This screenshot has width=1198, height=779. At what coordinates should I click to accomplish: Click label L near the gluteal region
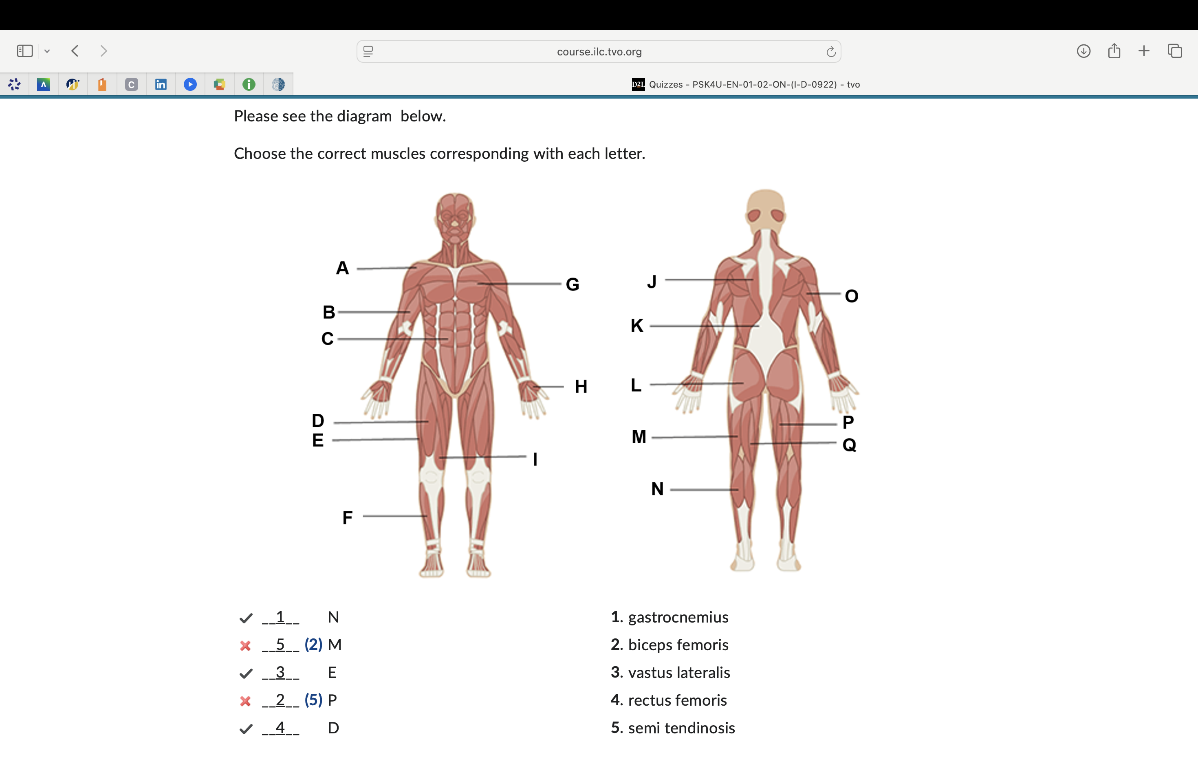[x=636, y=385]
